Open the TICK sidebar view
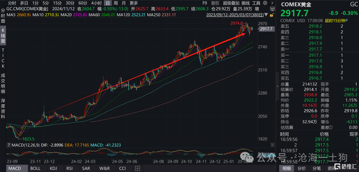Image resolution: width=359 pixels, height=172 pixels. [3, 58]
